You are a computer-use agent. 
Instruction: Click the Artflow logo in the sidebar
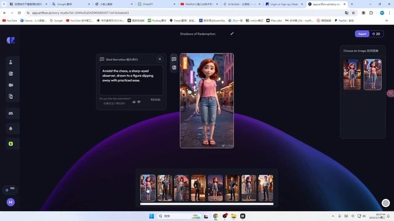(10, 41)
